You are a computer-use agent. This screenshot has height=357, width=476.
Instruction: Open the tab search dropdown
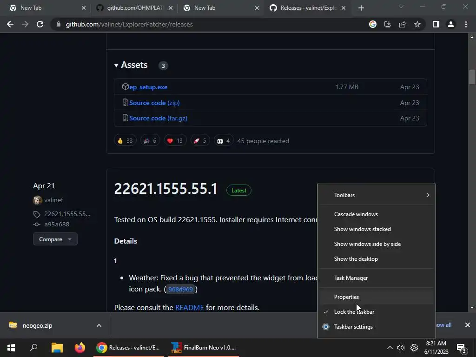click(401, 7)
